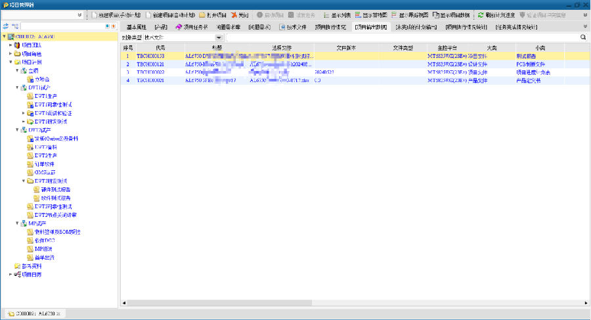
Task: Click 新建项目(自动计划) toolbar button
Action: pyautogui.click(x=170, y=15)
